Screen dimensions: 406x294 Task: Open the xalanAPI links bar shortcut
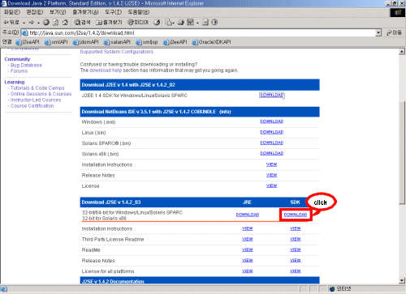pos(117,42)
